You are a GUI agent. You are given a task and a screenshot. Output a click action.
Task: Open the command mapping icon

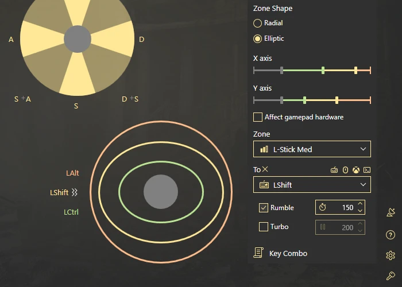tap(367, 170)
